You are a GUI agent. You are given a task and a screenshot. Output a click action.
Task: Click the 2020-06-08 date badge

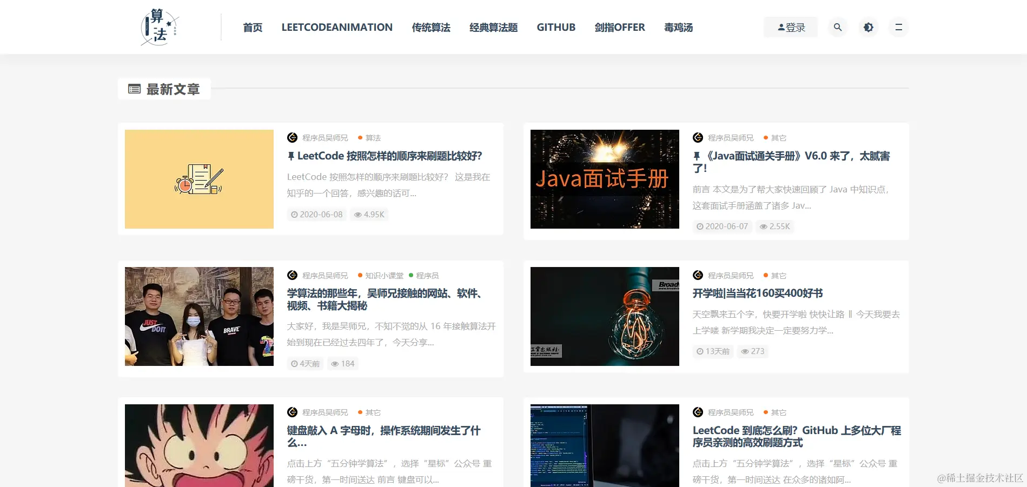click(317, 215)
